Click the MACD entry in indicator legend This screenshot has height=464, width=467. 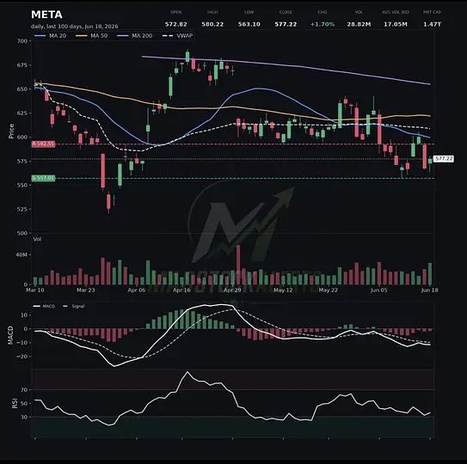click(x=44, y=306)
